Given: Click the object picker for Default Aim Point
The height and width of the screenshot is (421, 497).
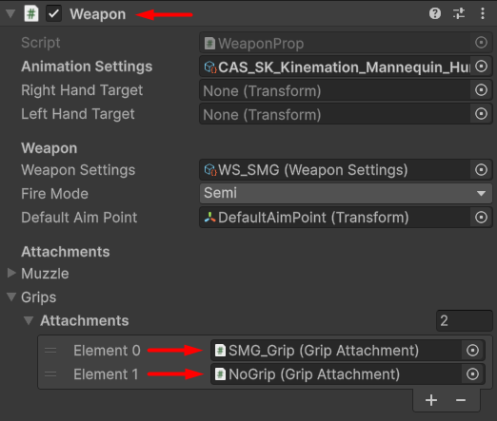Looking at the screenshot, I should [481, 218].
